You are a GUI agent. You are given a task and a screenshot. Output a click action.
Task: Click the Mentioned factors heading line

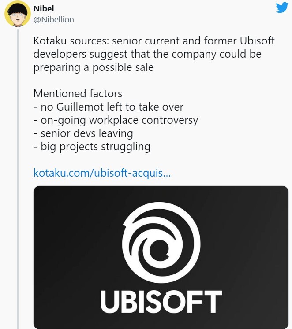(x=78, y=93)
